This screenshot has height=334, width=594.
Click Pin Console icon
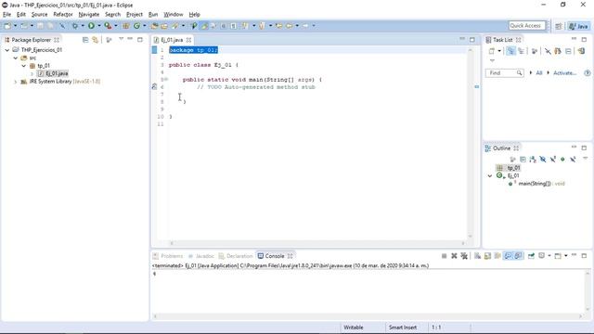(x=531, y=256)
